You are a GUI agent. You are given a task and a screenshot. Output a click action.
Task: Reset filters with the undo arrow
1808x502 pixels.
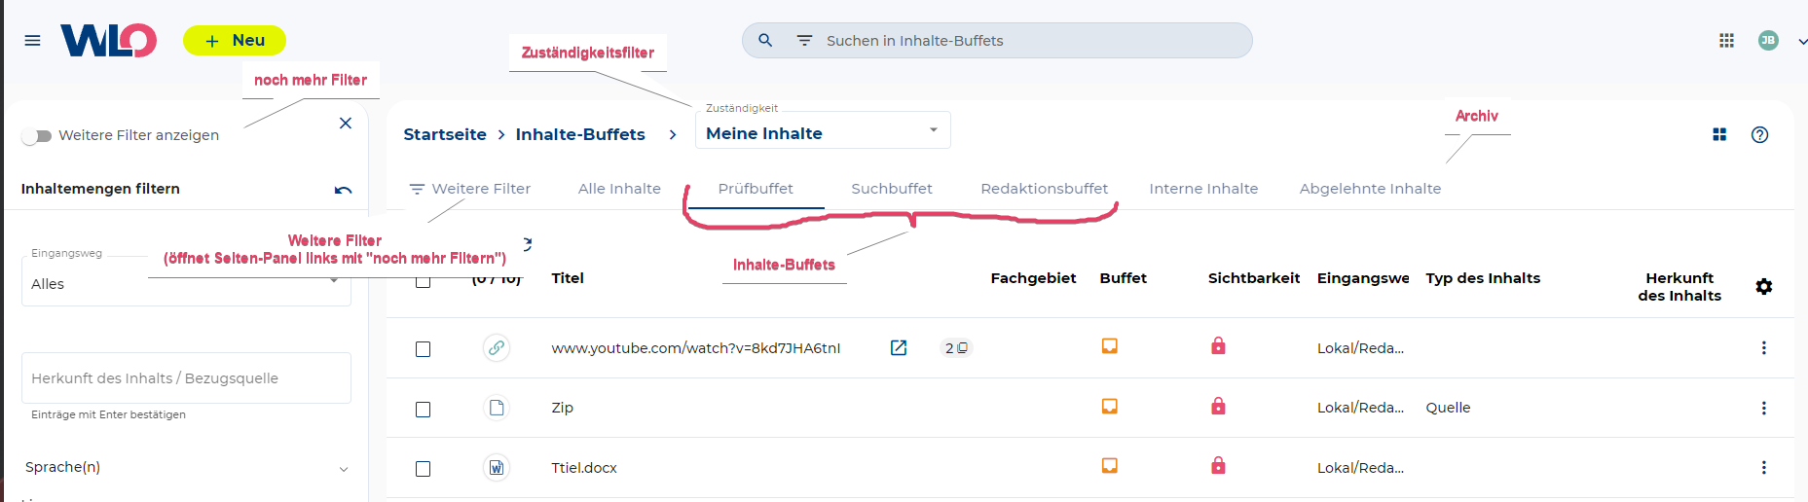pos(343,190)
